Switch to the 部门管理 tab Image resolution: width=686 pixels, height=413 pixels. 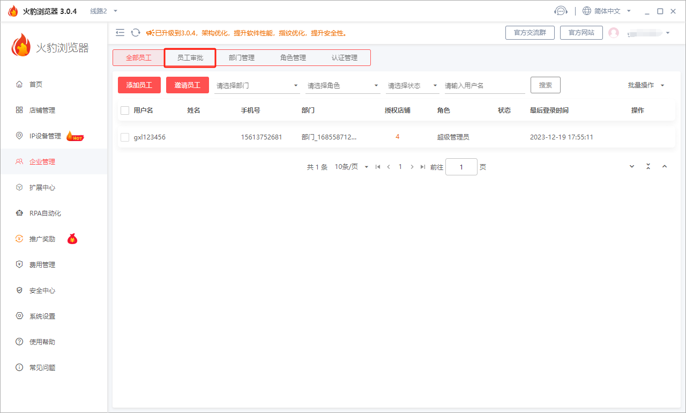tap(241, 57)
